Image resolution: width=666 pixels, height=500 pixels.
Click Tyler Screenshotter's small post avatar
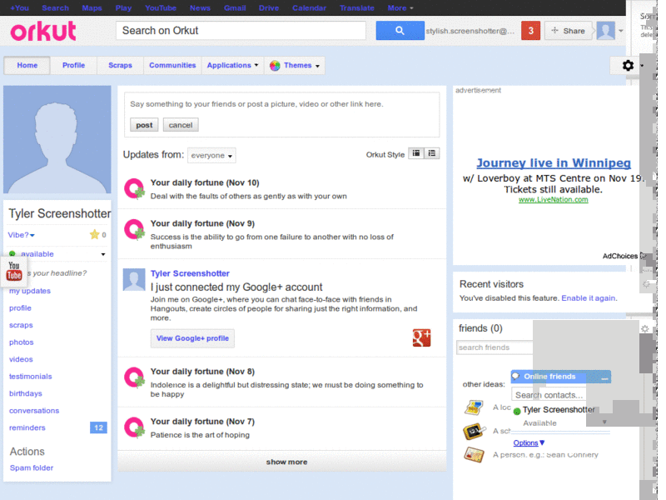134,279
